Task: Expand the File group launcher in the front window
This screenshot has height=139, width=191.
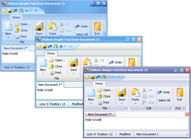Action: click(126, 108)
